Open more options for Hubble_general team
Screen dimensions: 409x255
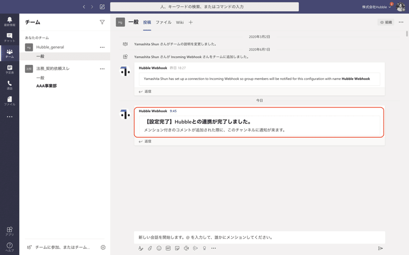(102, 47)
